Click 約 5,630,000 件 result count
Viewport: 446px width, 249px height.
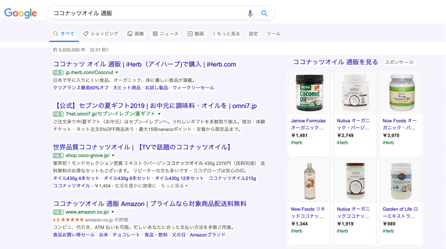[69, 50]
